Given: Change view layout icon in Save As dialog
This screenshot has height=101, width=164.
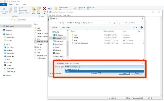Looking at the screenshot, I should [x=134, y=27].
